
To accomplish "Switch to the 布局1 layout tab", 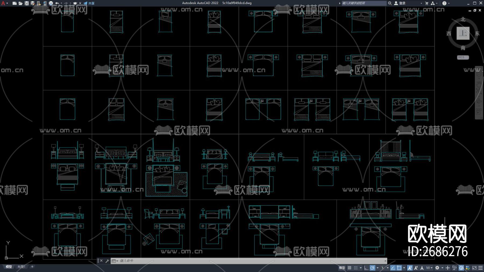I will tap(22, 267).
